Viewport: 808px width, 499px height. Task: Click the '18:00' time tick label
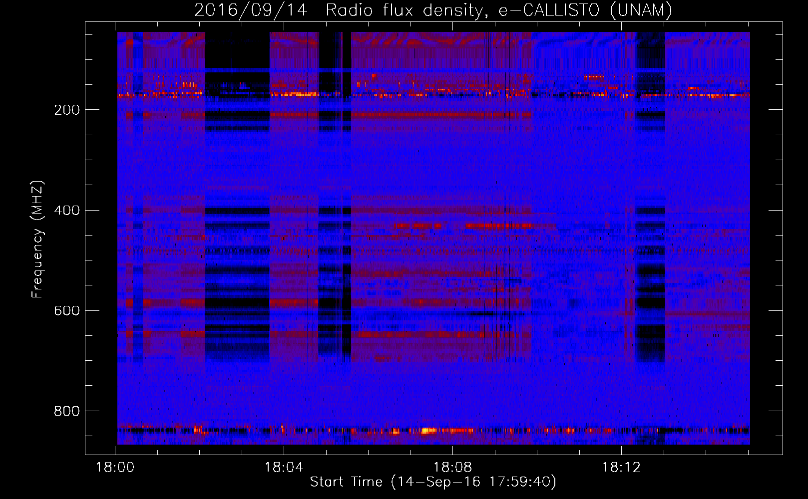tap(115, 468)
